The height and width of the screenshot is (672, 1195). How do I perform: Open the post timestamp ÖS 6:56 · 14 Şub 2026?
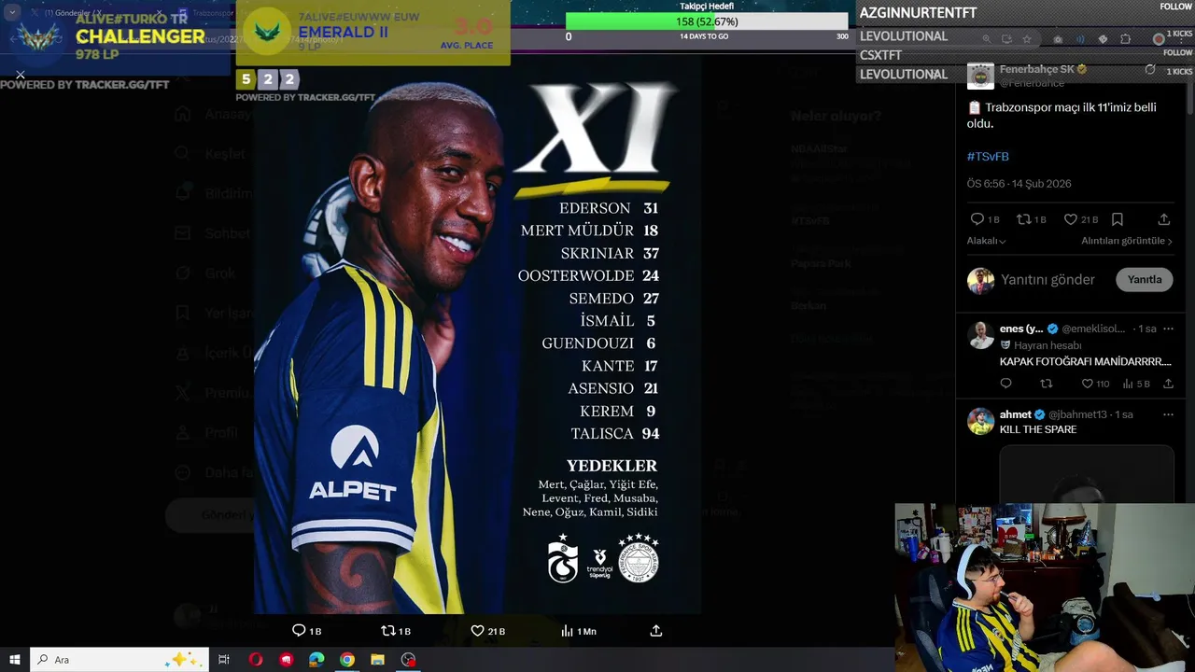pos(1019,184)
